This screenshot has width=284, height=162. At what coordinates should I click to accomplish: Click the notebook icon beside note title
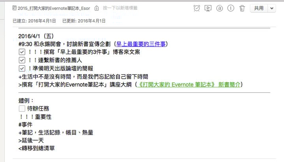[15, 8]
